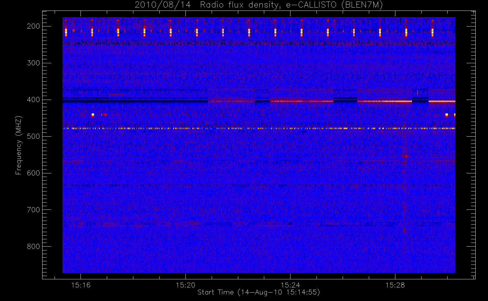Click the 15:20 time tick label
The image size is (488, 301).
[x=185, y=285]
